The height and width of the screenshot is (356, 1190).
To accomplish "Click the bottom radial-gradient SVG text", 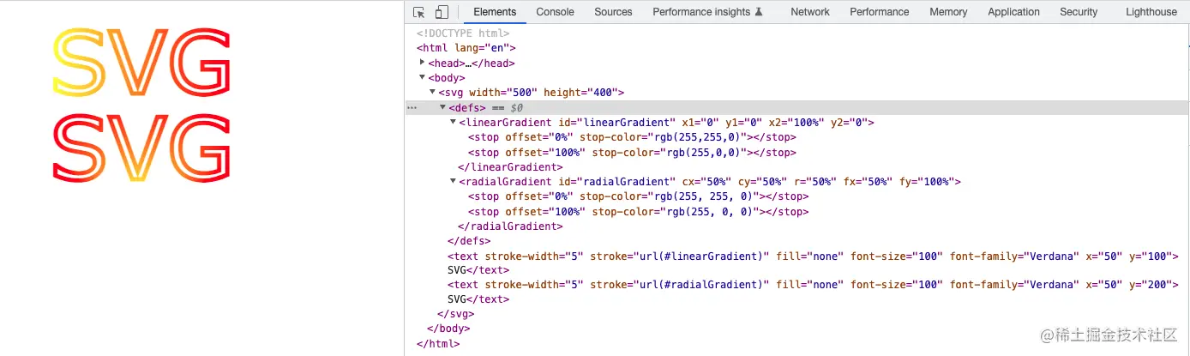I will (141, 149).
